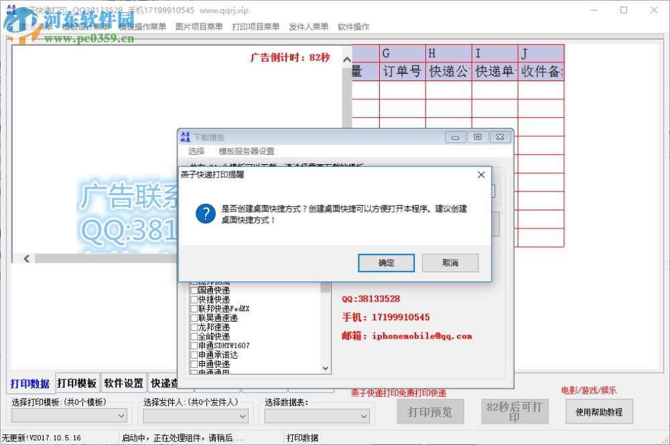Switch to the 软件设置 tab
Viewport: 670px width, 445px height.
point(123,383)
